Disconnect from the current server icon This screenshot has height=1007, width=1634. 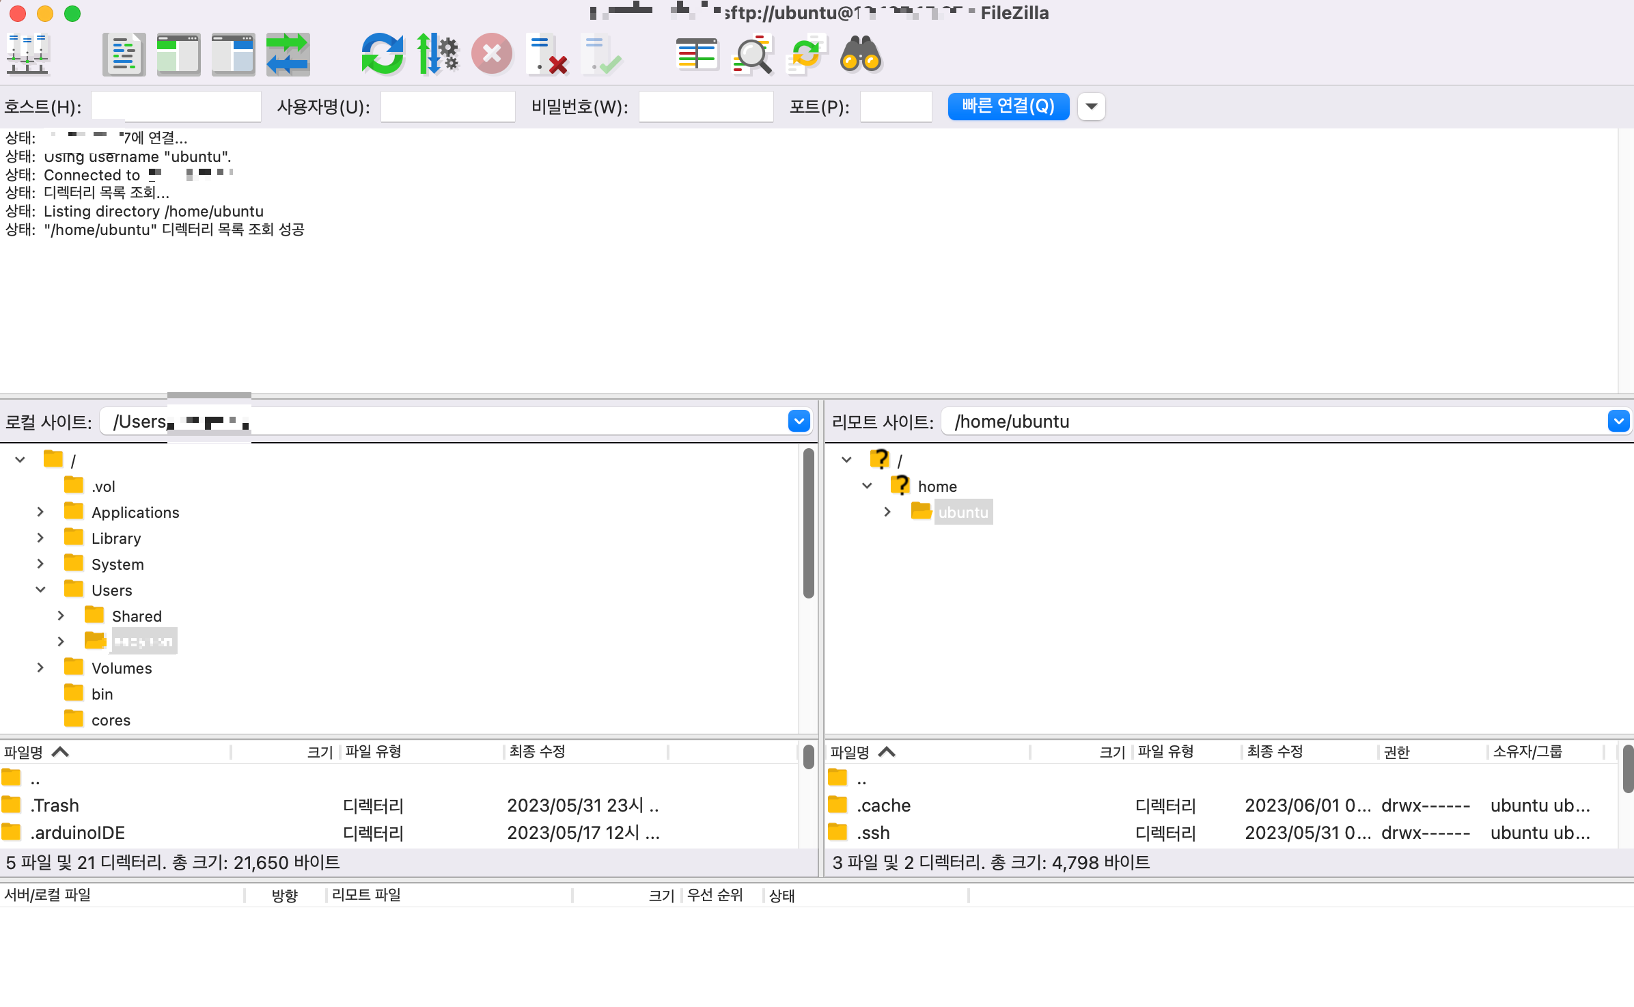pyautogui.click(x=548, y=54)
